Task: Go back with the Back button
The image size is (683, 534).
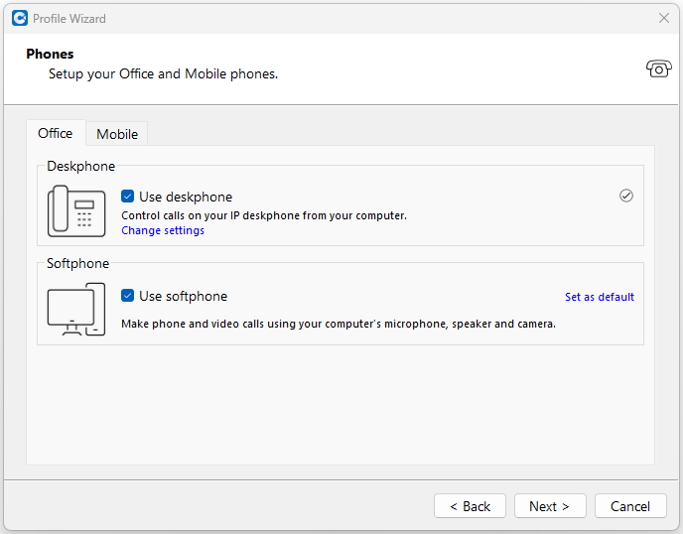Action: tap(470, 506)
